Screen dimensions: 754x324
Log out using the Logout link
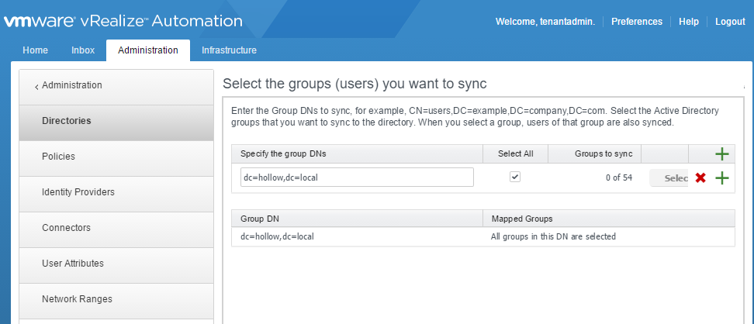click(729, 22)
